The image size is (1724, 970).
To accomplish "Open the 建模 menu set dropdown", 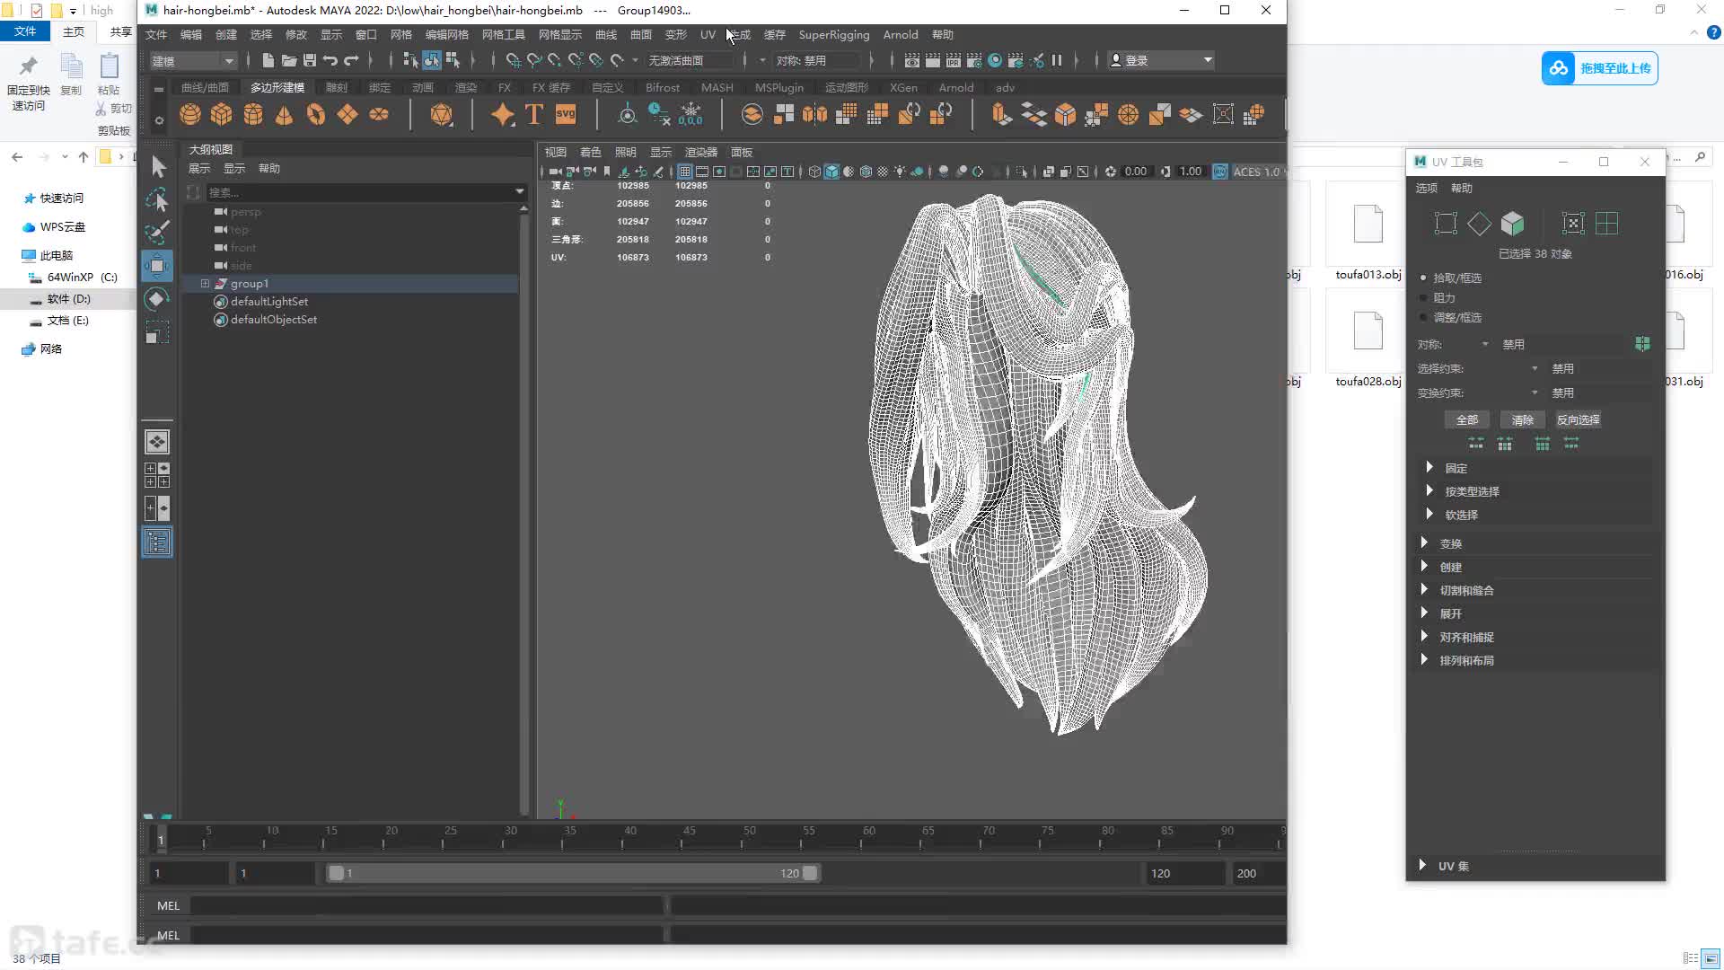I will [x=192, y=61].
